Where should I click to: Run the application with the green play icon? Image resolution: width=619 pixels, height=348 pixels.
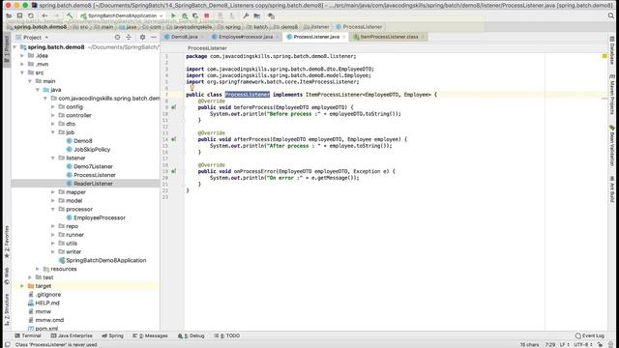pyautogui.click(x=173, y=15)
